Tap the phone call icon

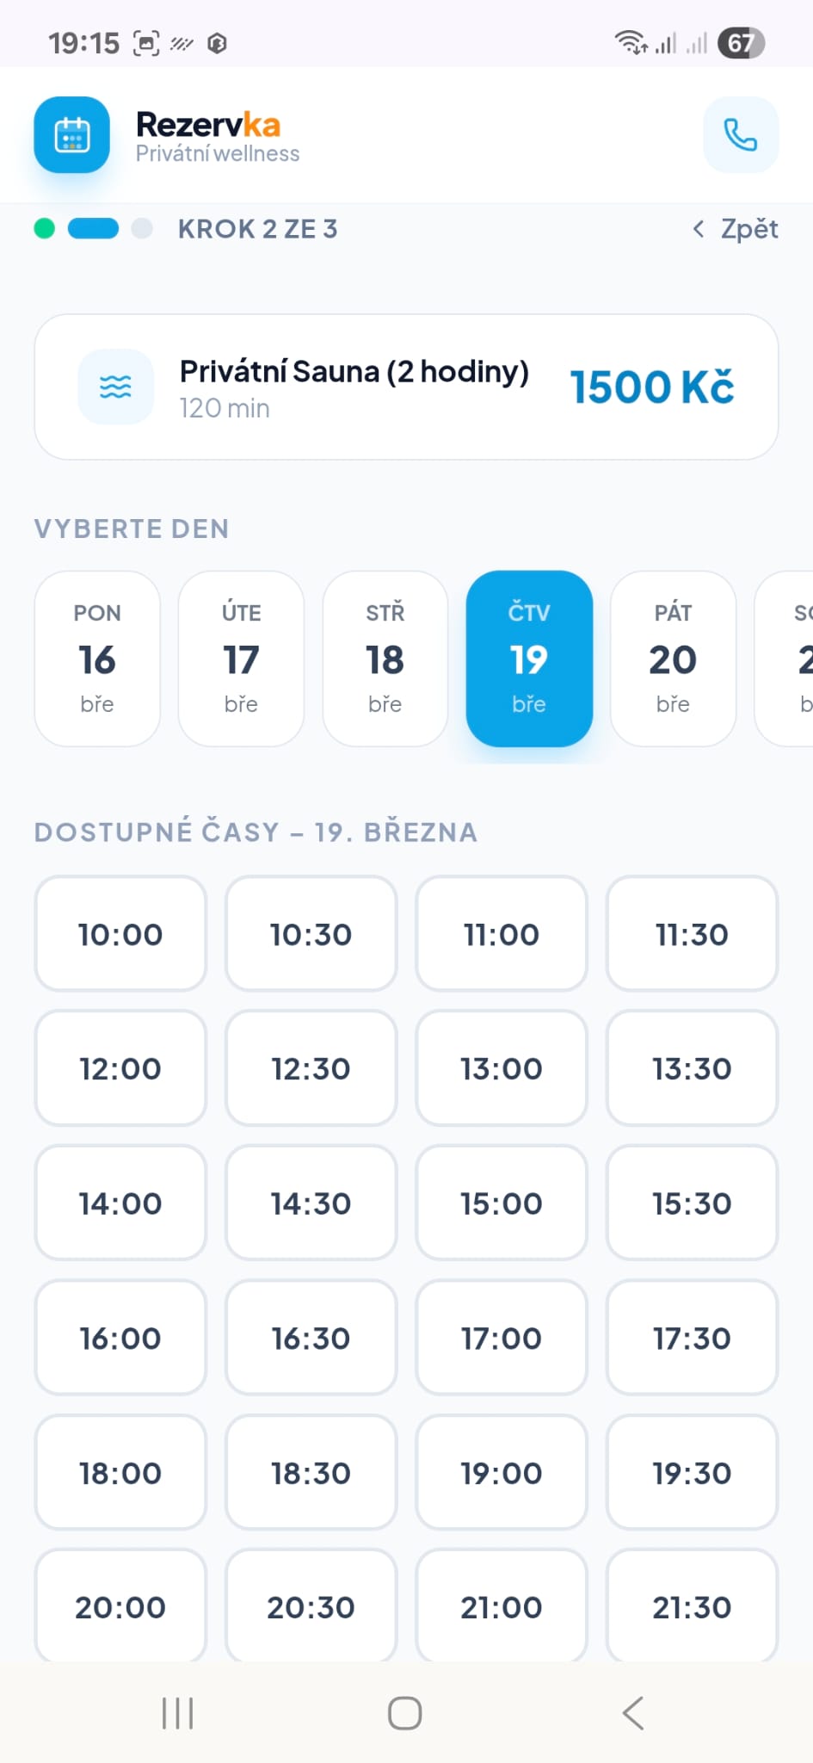[741, 135]
